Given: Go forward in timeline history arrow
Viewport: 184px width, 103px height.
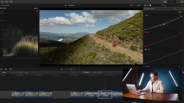Looking at the screenshot, I should 110,72.
